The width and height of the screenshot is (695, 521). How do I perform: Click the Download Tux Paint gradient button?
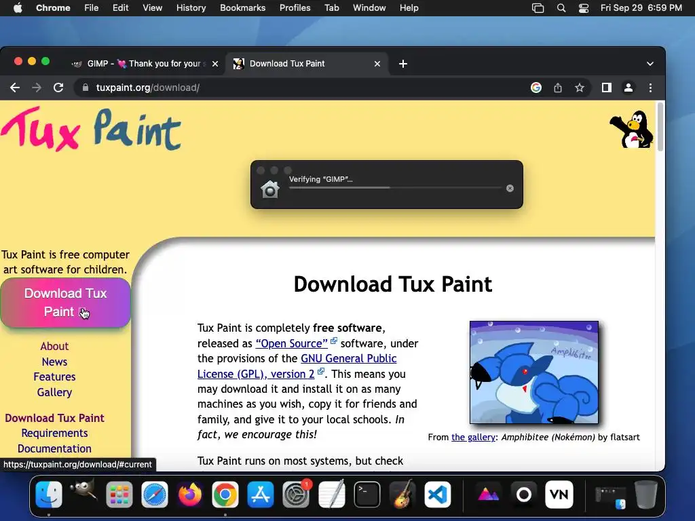click(66, 303)
